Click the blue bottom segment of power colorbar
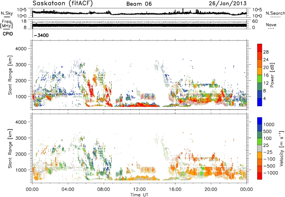This screenshot has height=197, width=285. pyautogui.click(x=260, y=102)
